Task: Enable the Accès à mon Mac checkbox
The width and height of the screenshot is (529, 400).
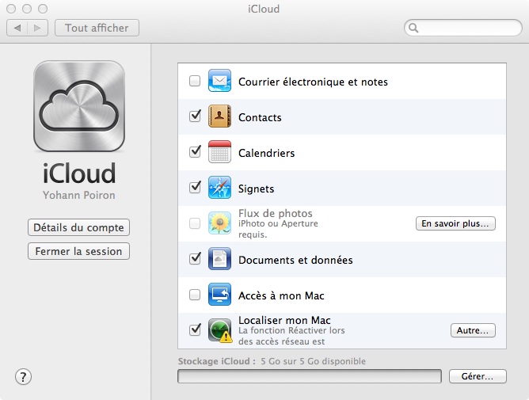Action: click(x=195, y=295)
